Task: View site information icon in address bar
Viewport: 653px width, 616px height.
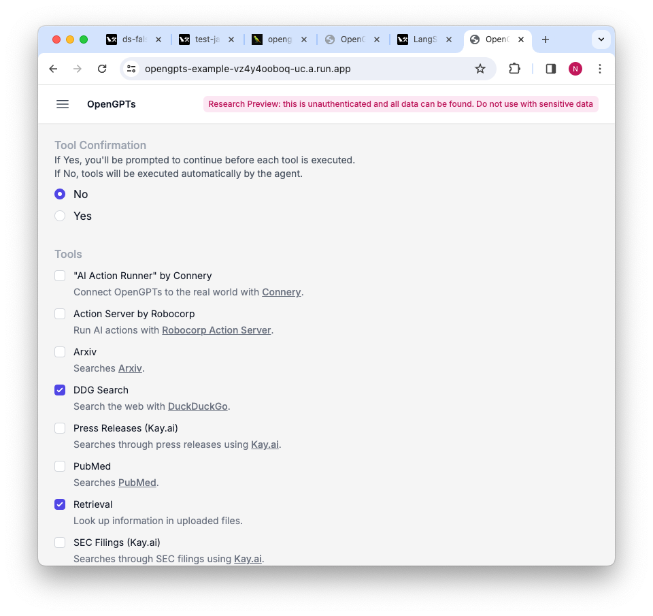Action: tap(131, 69)
